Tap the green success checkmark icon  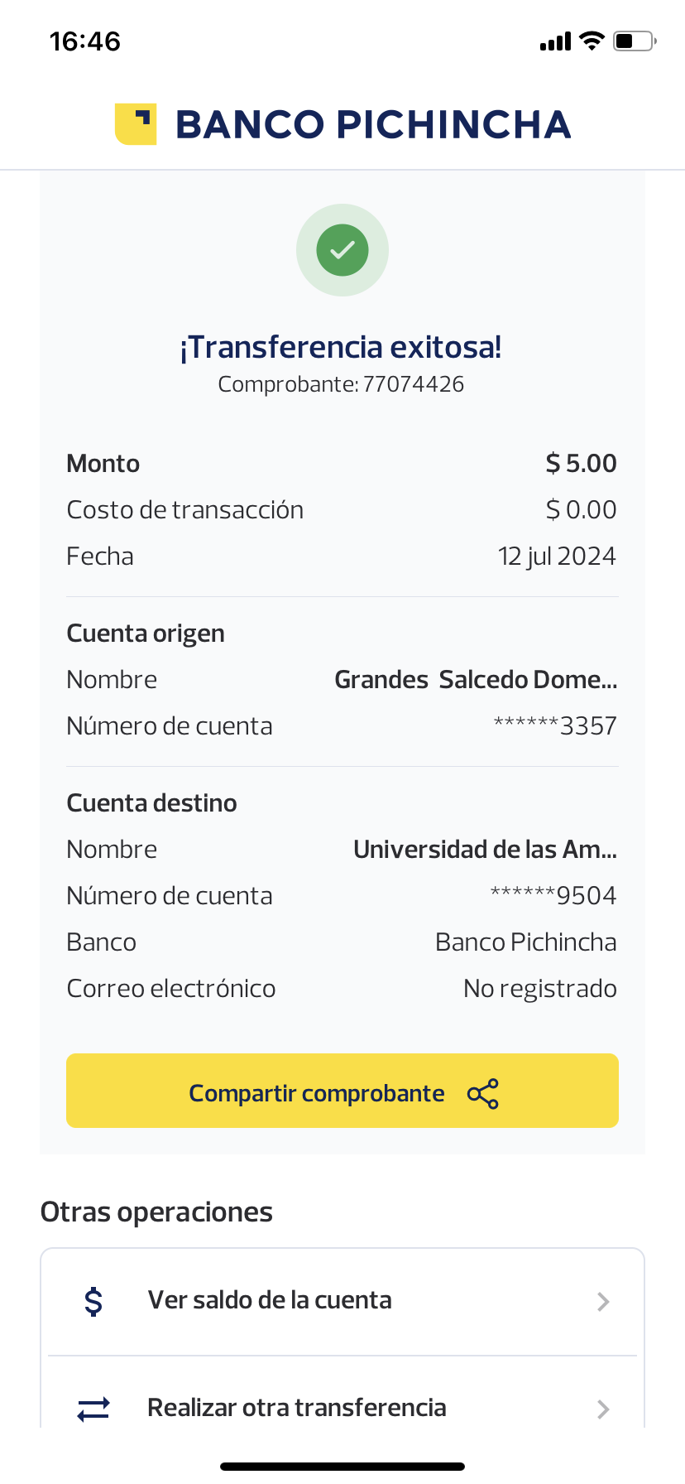(342, 250)
